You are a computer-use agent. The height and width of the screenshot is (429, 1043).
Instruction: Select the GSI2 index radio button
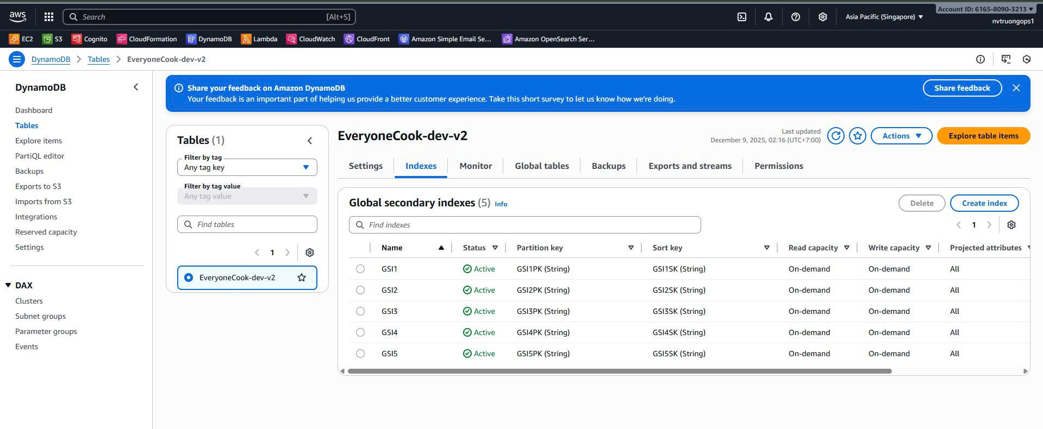point(360,290)
